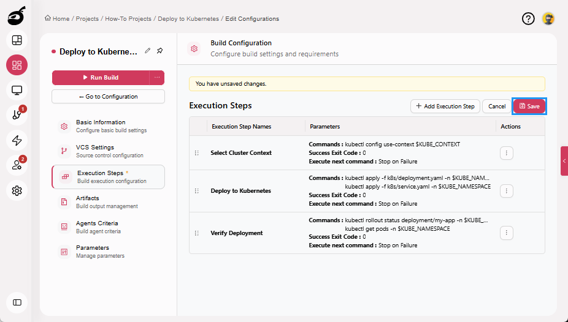Open the lightning bolt icon in sidebar
The height and width of the screenshot is (322, 568).
click(17, 140)
